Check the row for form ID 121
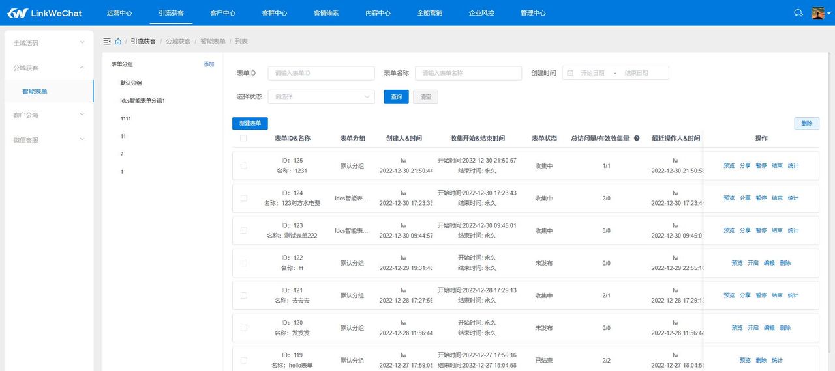 [x=244, y=295]
